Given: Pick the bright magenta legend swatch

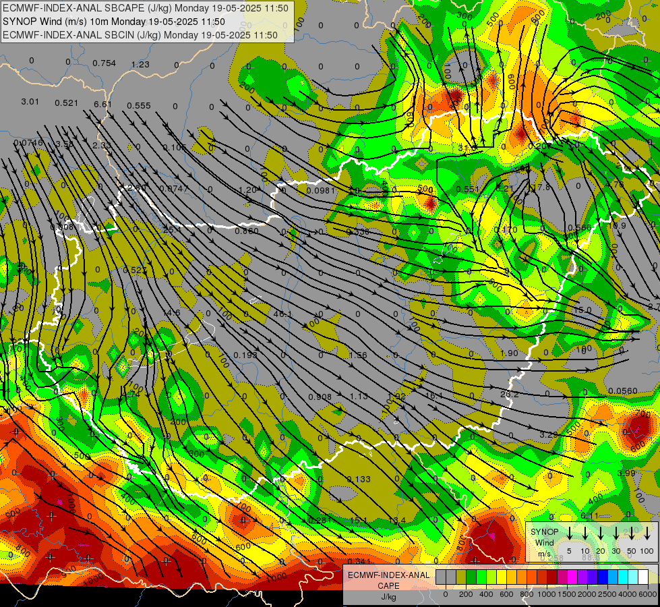Looking at the screenshot, I should (x=572, y=577).
